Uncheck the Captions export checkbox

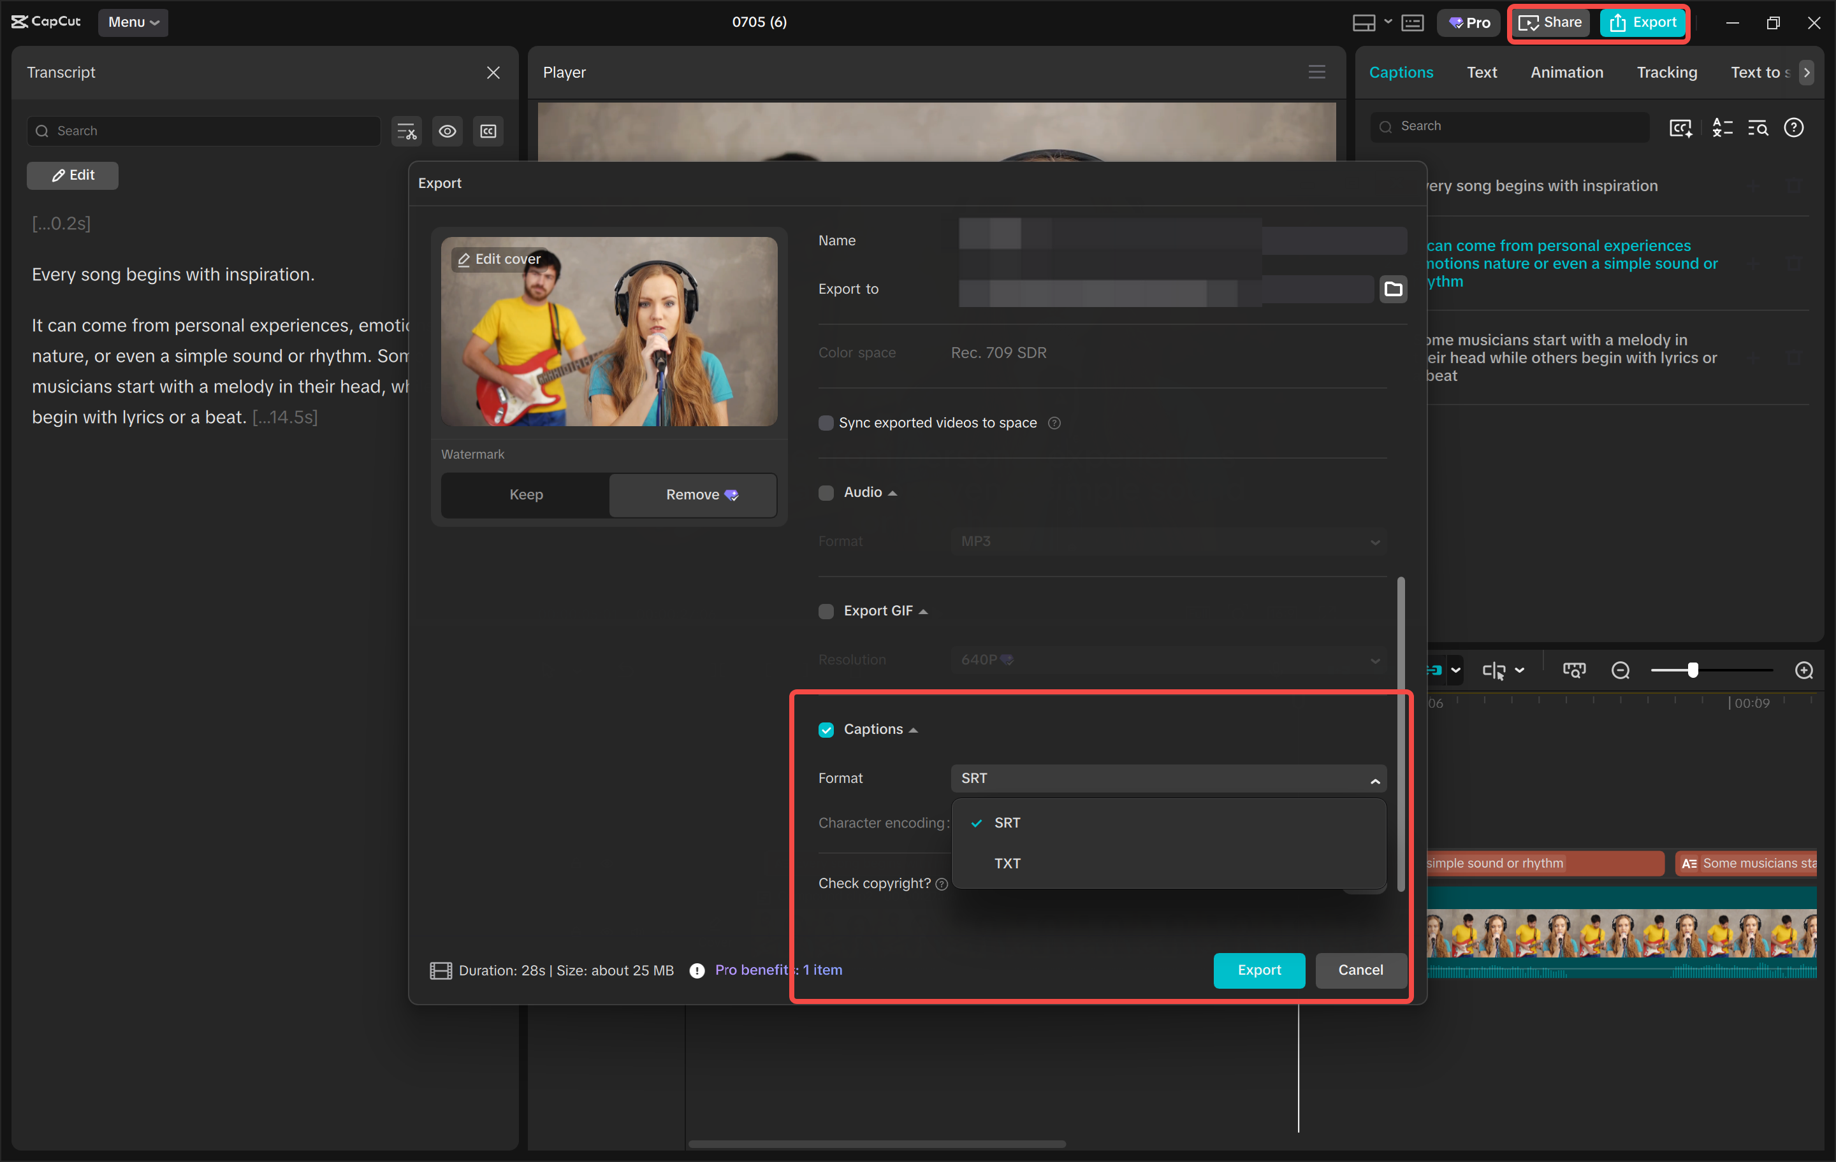pyautogui.click(x=826, y=729)
